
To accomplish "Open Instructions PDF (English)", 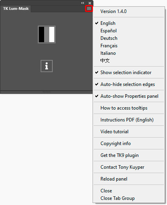I will (x=129, y=120).
